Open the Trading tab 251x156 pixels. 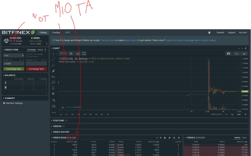[43, 32]
